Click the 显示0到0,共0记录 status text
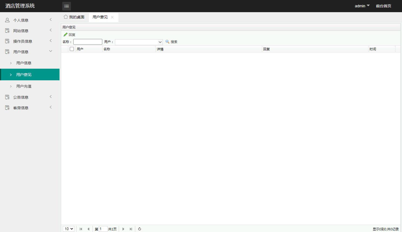Image resolution: width=402 pixels, height=232 pixels. point(386,229)
